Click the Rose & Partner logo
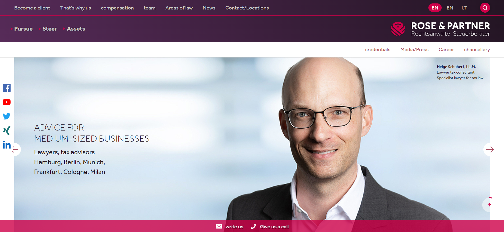504x232 pixels. (x=440, y=29)
